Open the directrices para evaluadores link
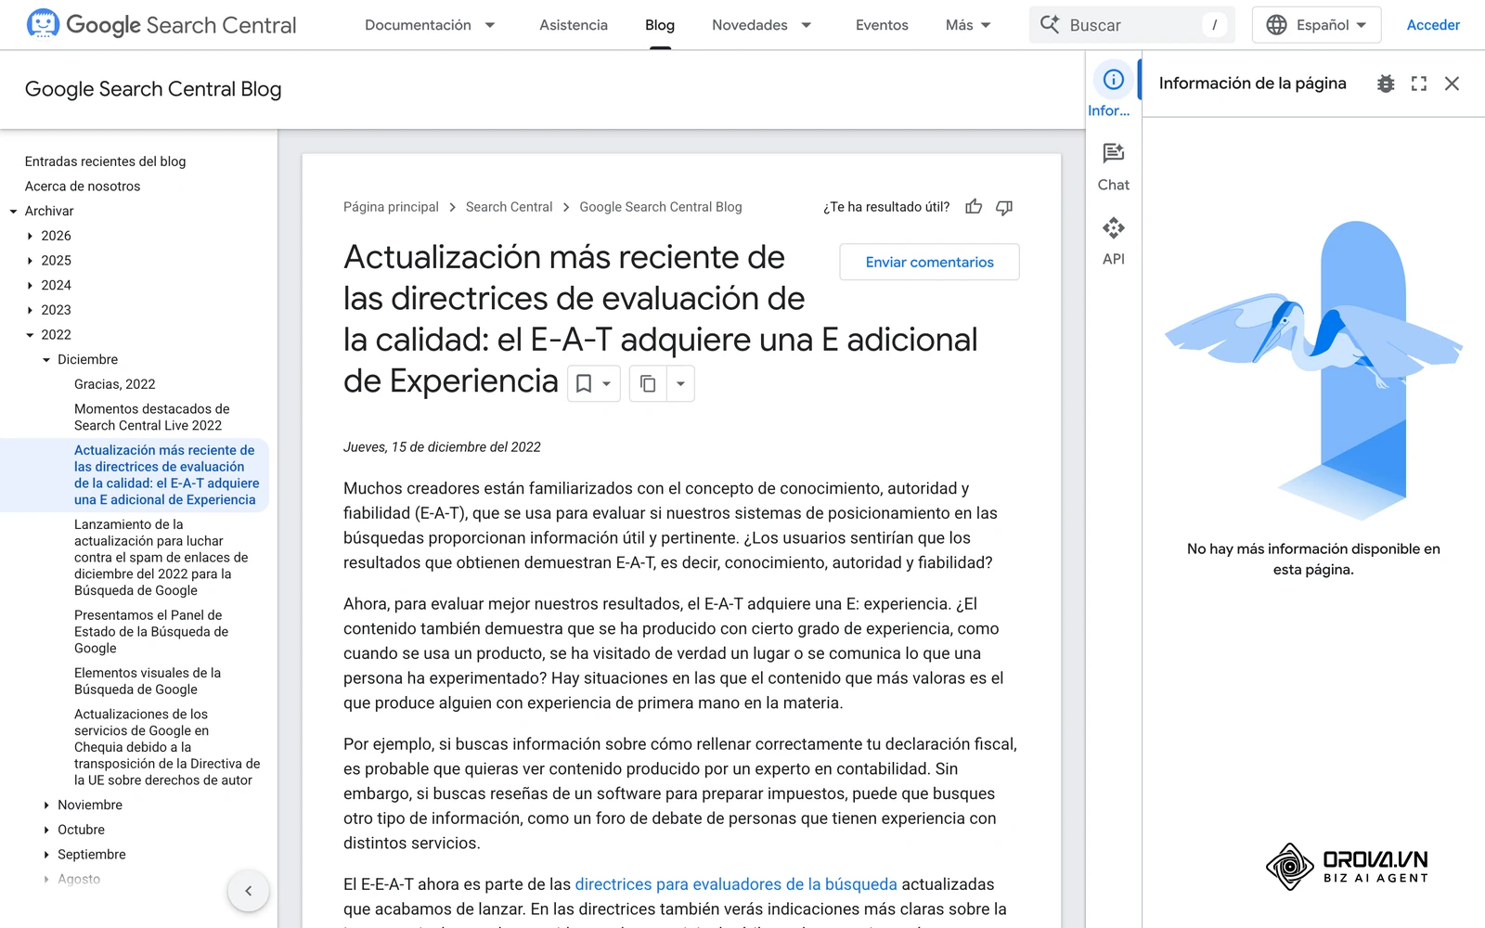Image resolution: width=1485 pixels, height=928 pixels. [736, 884]
